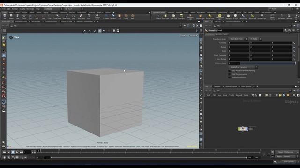This screenshot has height=168, width=300.
Task: Open the Build desktop dropdown
Action: 53,9
